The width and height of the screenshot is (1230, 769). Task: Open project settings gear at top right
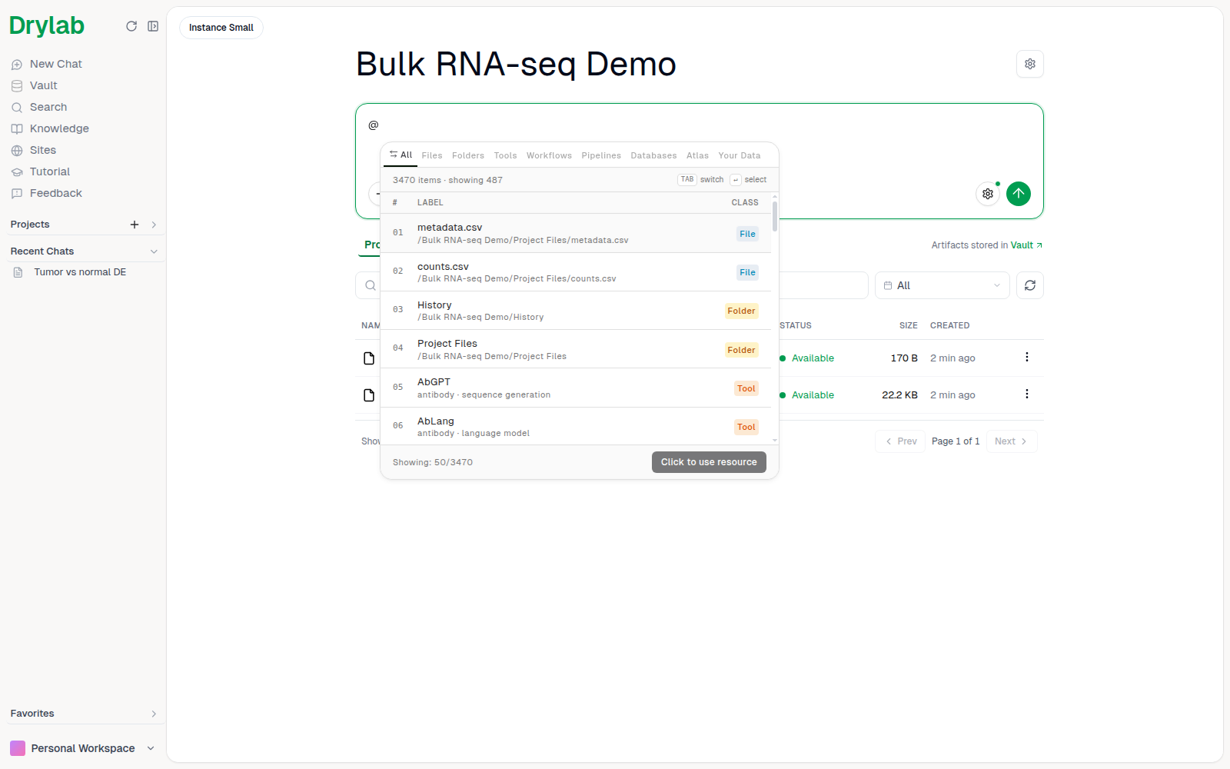click(1030, 64)
